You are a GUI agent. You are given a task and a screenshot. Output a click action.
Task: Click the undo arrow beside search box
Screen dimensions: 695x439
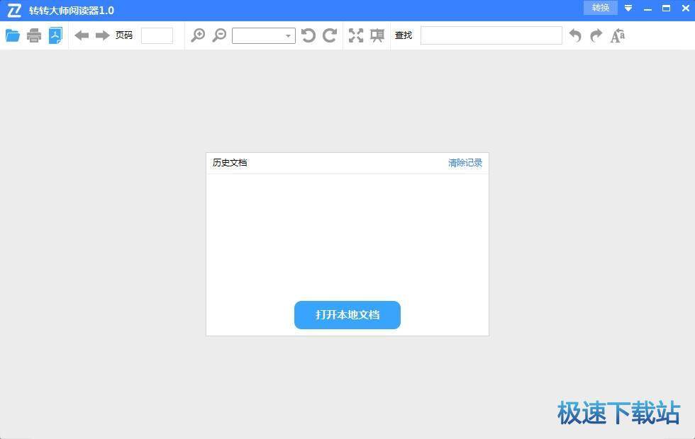574,35
